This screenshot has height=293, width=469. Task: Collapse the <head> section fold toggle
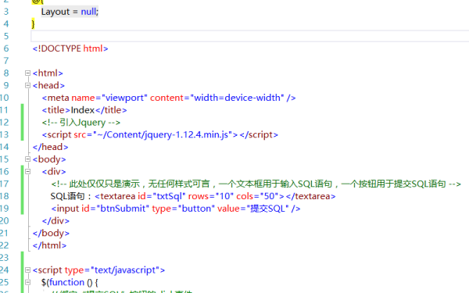(27, 85)
